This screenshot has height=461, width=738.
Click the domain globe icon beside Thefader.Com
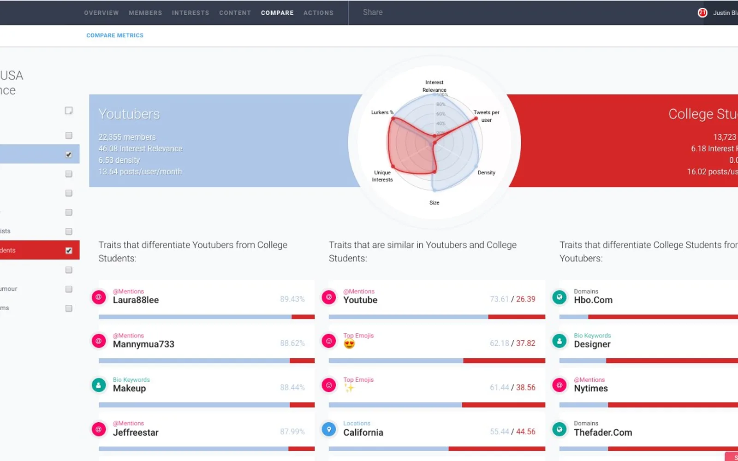(559, 430)
